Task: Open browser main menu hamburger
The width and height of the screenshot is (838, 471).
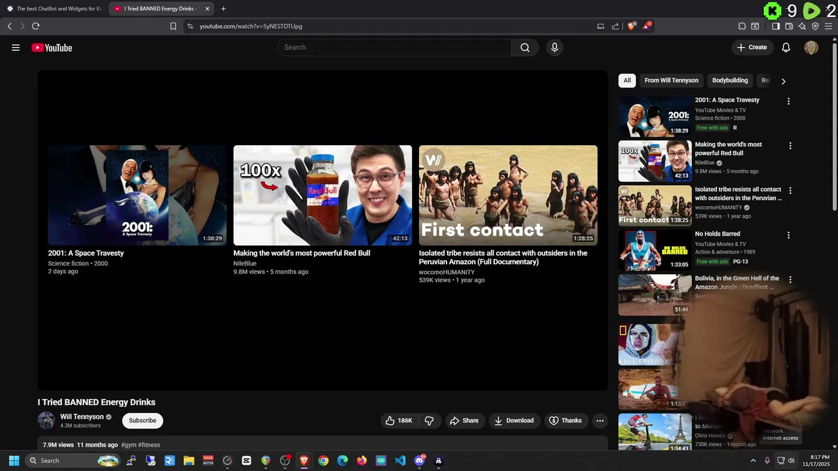Action: (828, 26)
